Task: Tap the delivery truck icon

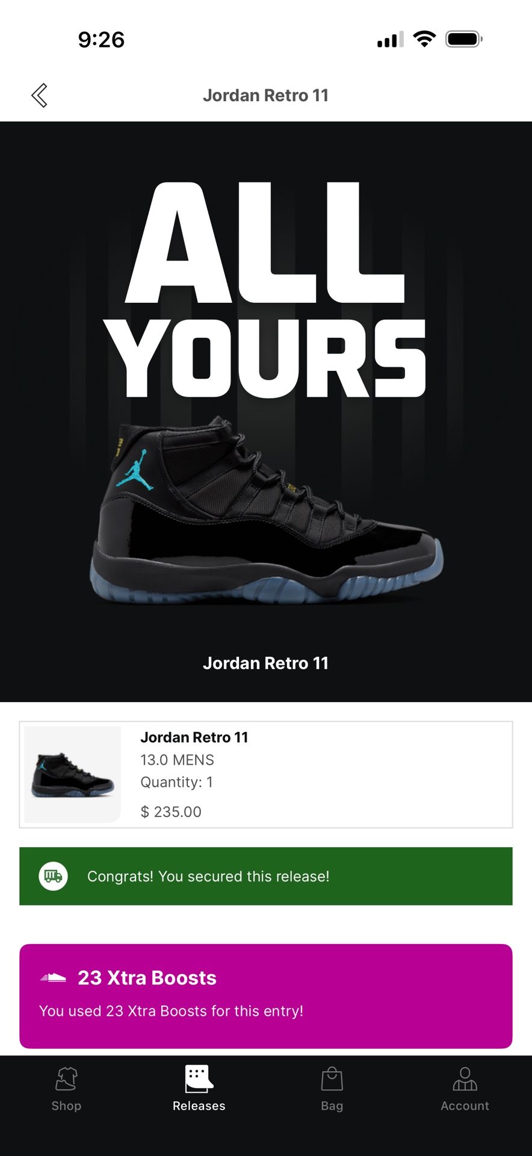Action: (54, 876)
